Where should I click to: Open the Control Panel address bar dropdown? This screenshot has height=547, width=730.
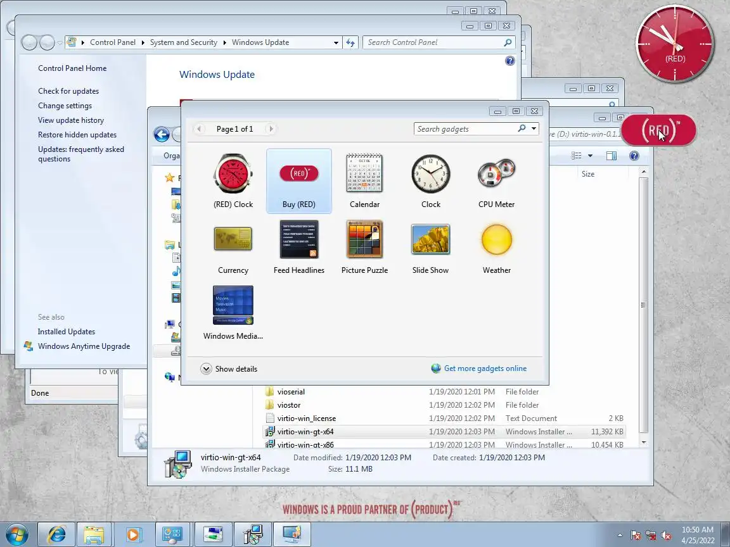(336, 42)
